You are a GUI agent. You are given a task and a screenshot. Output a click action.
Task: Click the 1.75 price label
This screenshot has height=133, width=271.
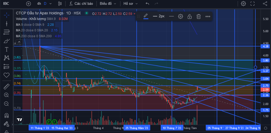coord(265,110)
